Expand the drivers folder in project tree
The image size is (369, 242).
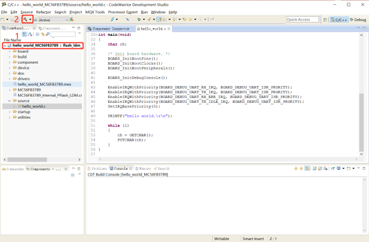(x=10, y=79)
